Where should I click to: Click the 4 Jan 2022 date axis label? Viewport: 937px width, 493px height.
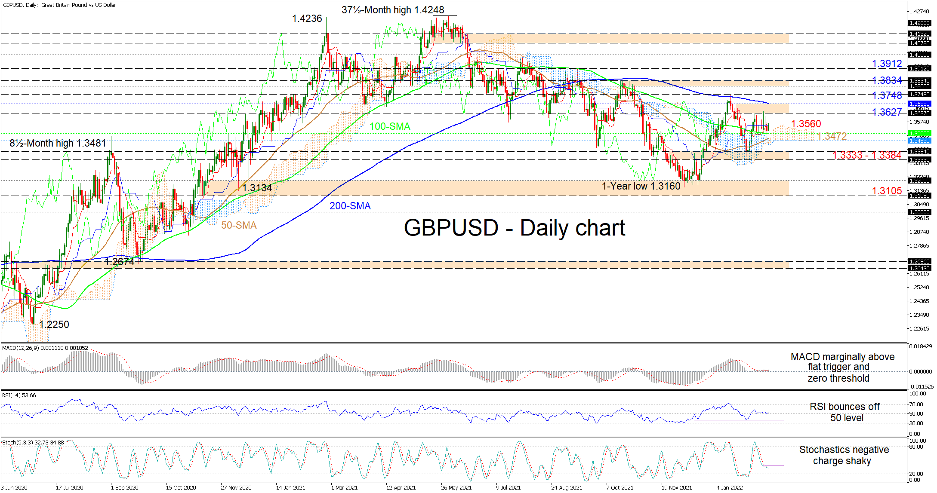point(729,487)
